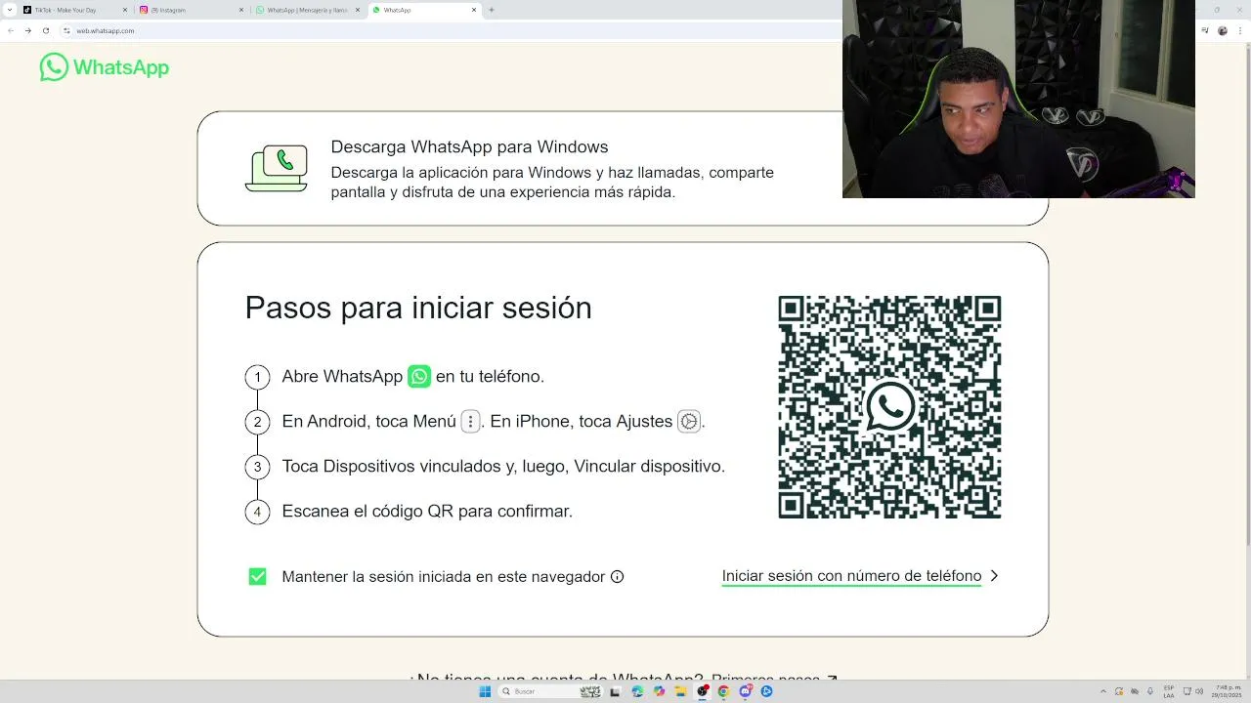Image resolution: width=1251 pixels, height=703 pixels.
Task: Go forward in browser history
Action: [27, 30]
